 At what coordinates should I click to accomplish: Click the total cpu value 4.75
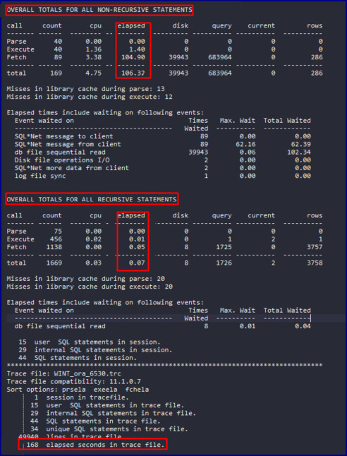tap(94, 73)
